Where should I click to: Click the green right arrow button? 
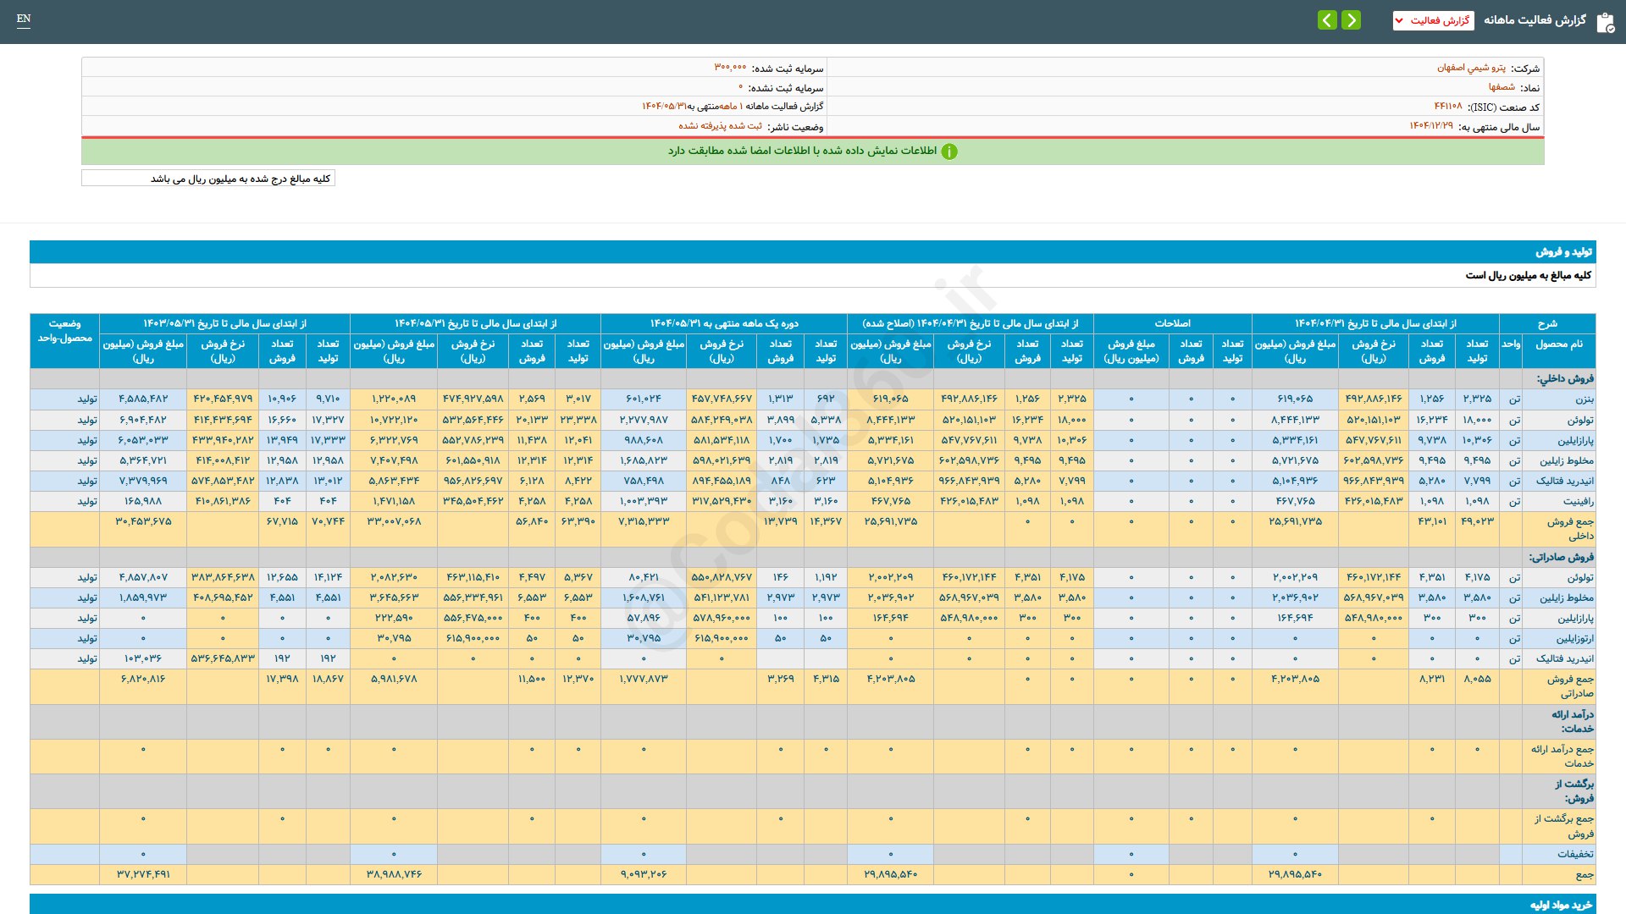pos(1352,19)
